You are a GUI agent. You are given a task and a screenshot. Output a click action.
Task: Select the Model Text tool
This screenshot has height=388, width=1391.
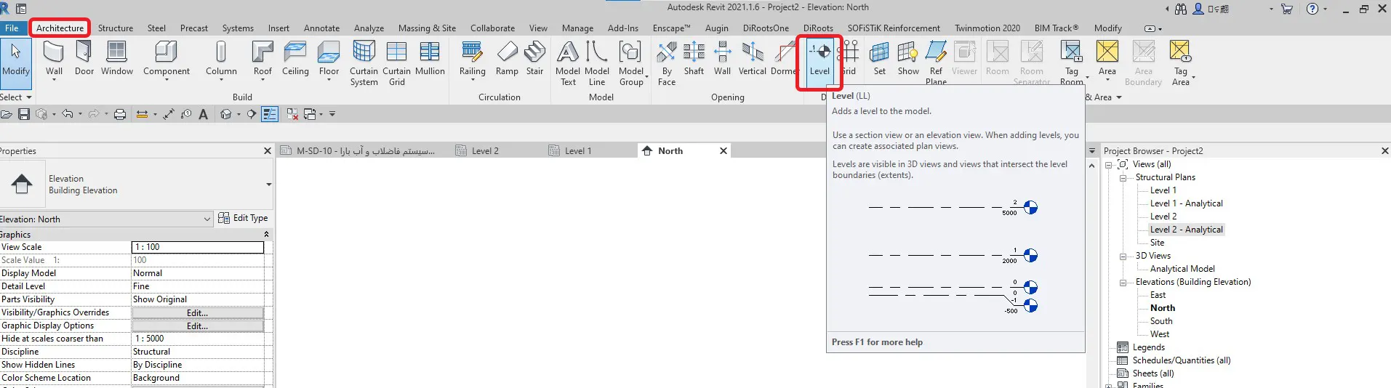click(x=568, y=63)
